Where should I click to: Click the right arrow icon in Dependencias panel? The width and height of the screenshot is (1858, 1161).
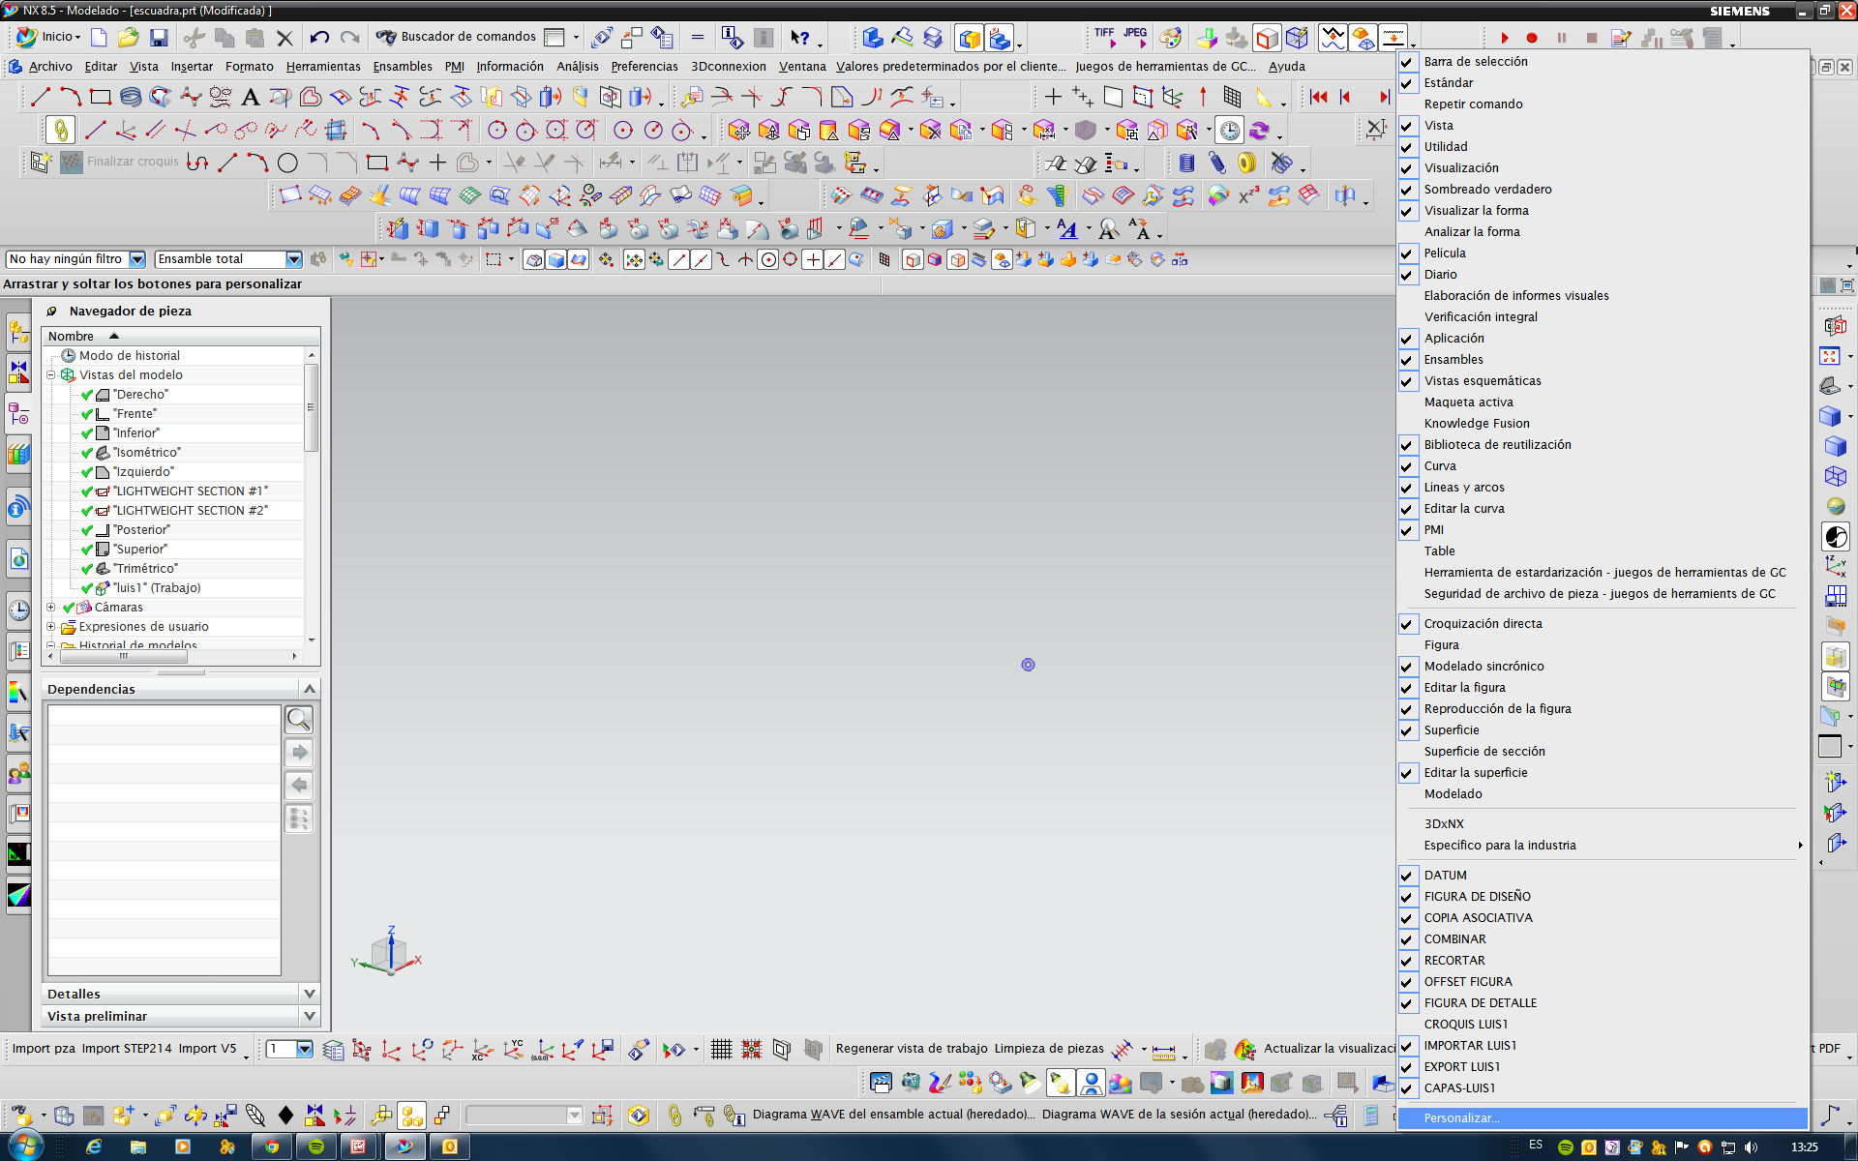coord(299,753)
